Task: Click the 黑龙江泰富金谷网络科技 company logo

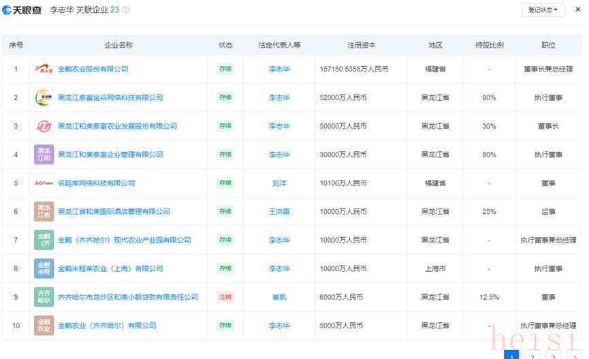Action: (x=44, y=97)
